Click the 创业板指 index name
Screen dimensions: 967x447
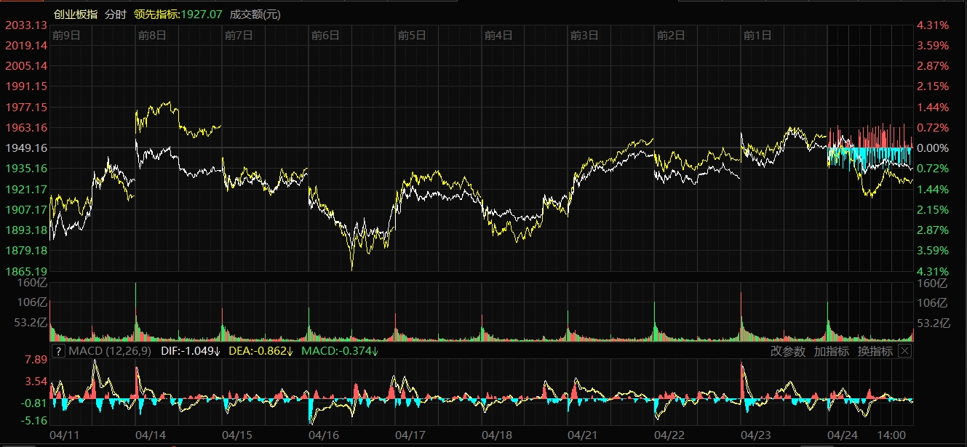(x=76, y=15)
